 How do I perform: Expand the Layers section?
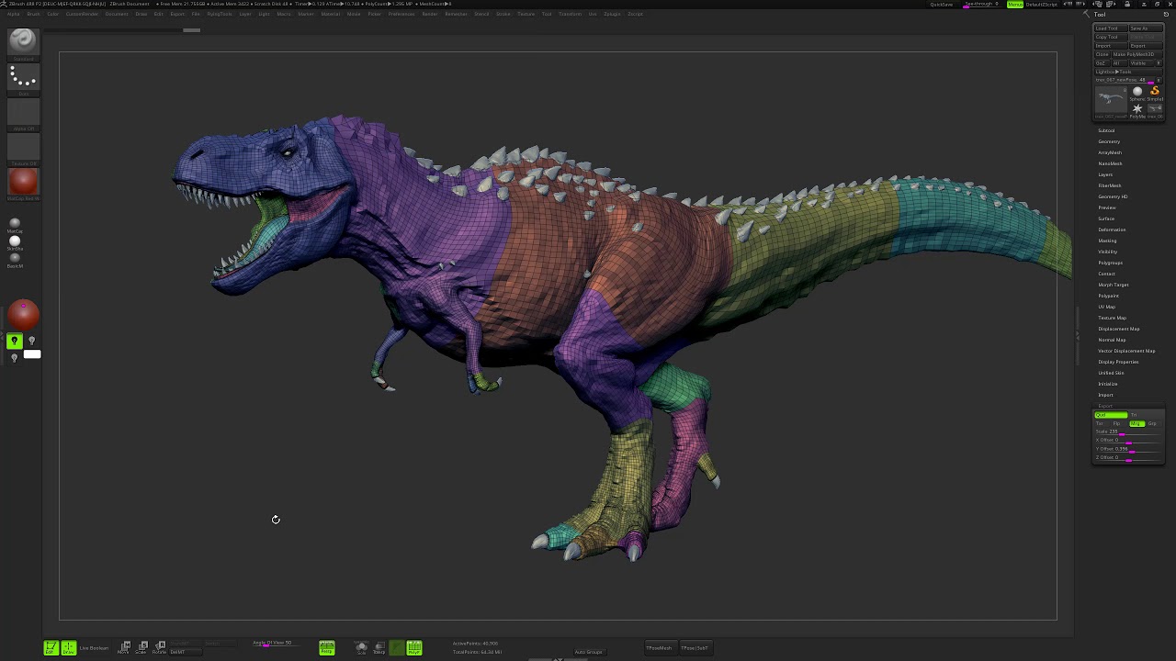click(x=1105, y=174)
